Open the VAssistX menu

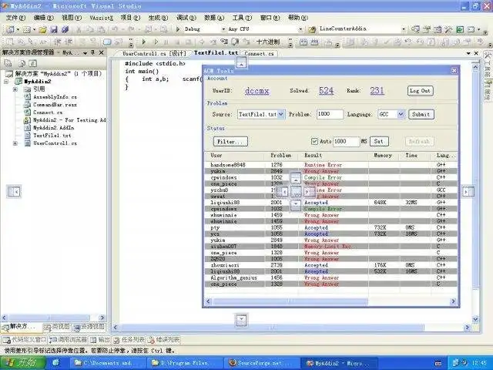tap(101, 18)
